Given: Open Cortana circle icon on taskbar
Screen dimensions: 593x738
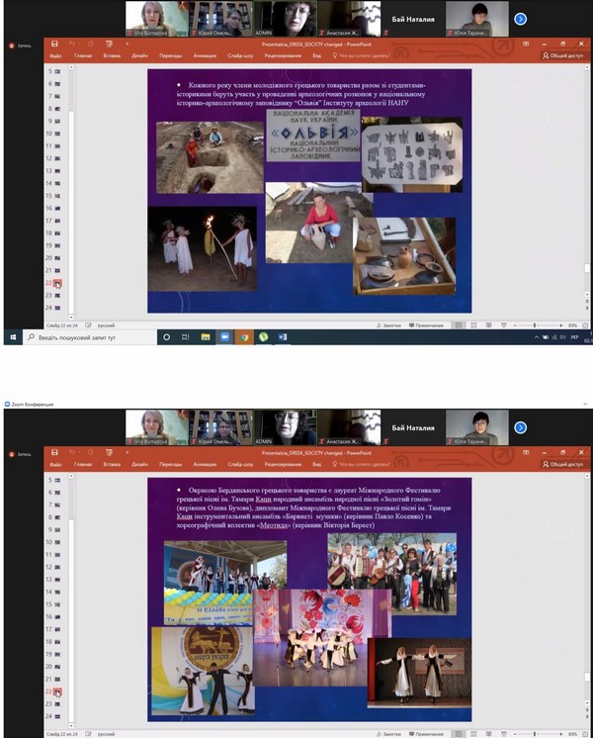Looking at the screenshot, I should (x=166, y=337).
